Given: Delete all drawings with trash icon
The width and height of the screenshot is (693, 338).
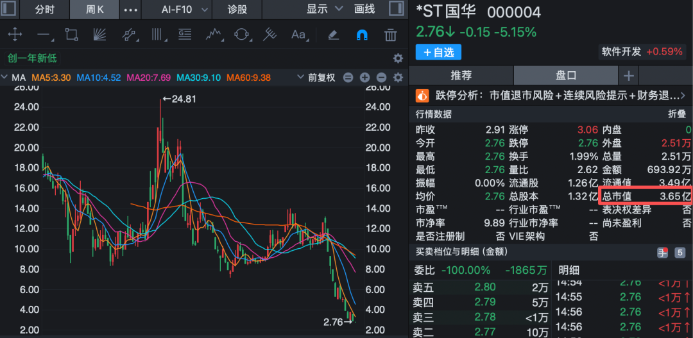Looking at the screenshot, I should click(390, 35).
